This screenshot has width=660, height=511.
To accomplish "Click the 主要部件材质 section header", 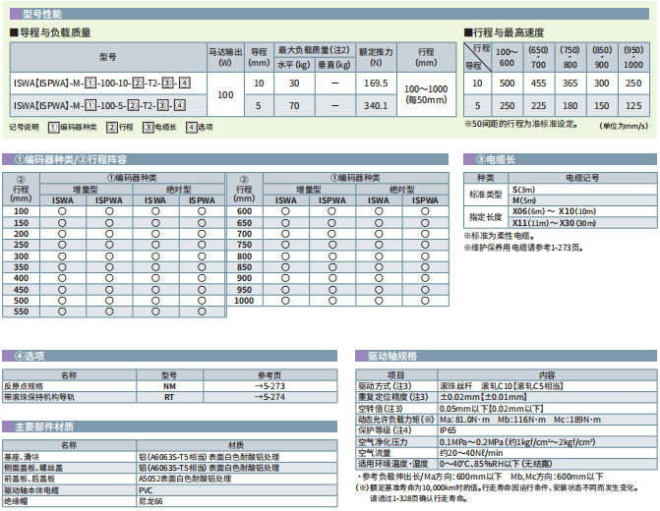I will 169,426.
